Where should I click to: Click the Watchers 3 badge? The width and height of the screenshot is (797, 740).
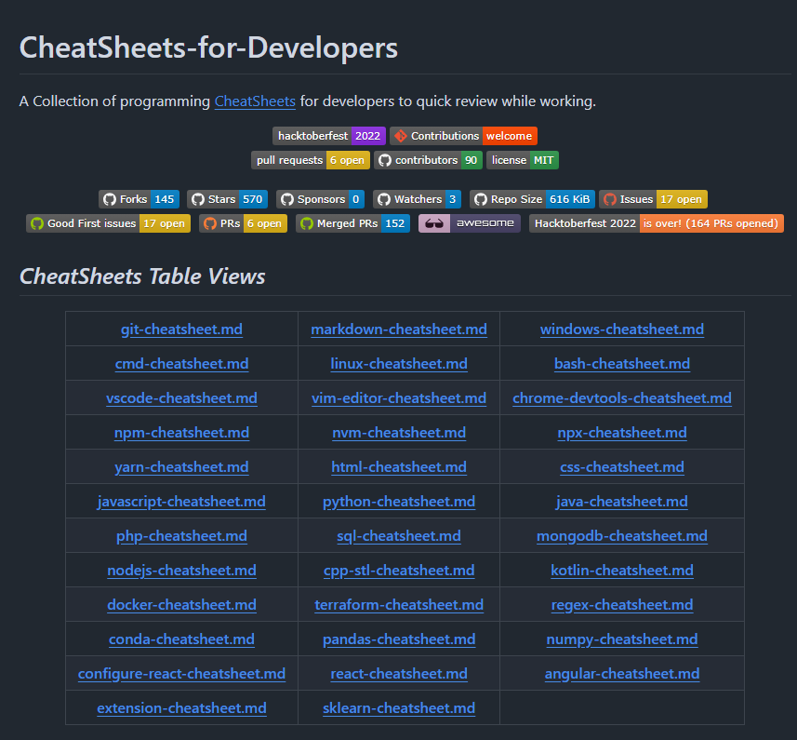pyautogui.click(x=417, y=199)
